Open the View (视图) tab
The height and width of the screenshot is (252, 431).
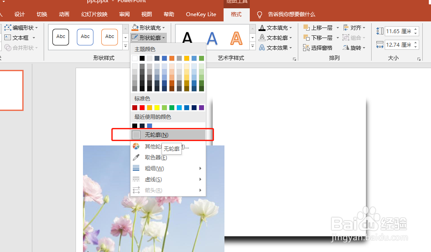[x=147, y=14]
